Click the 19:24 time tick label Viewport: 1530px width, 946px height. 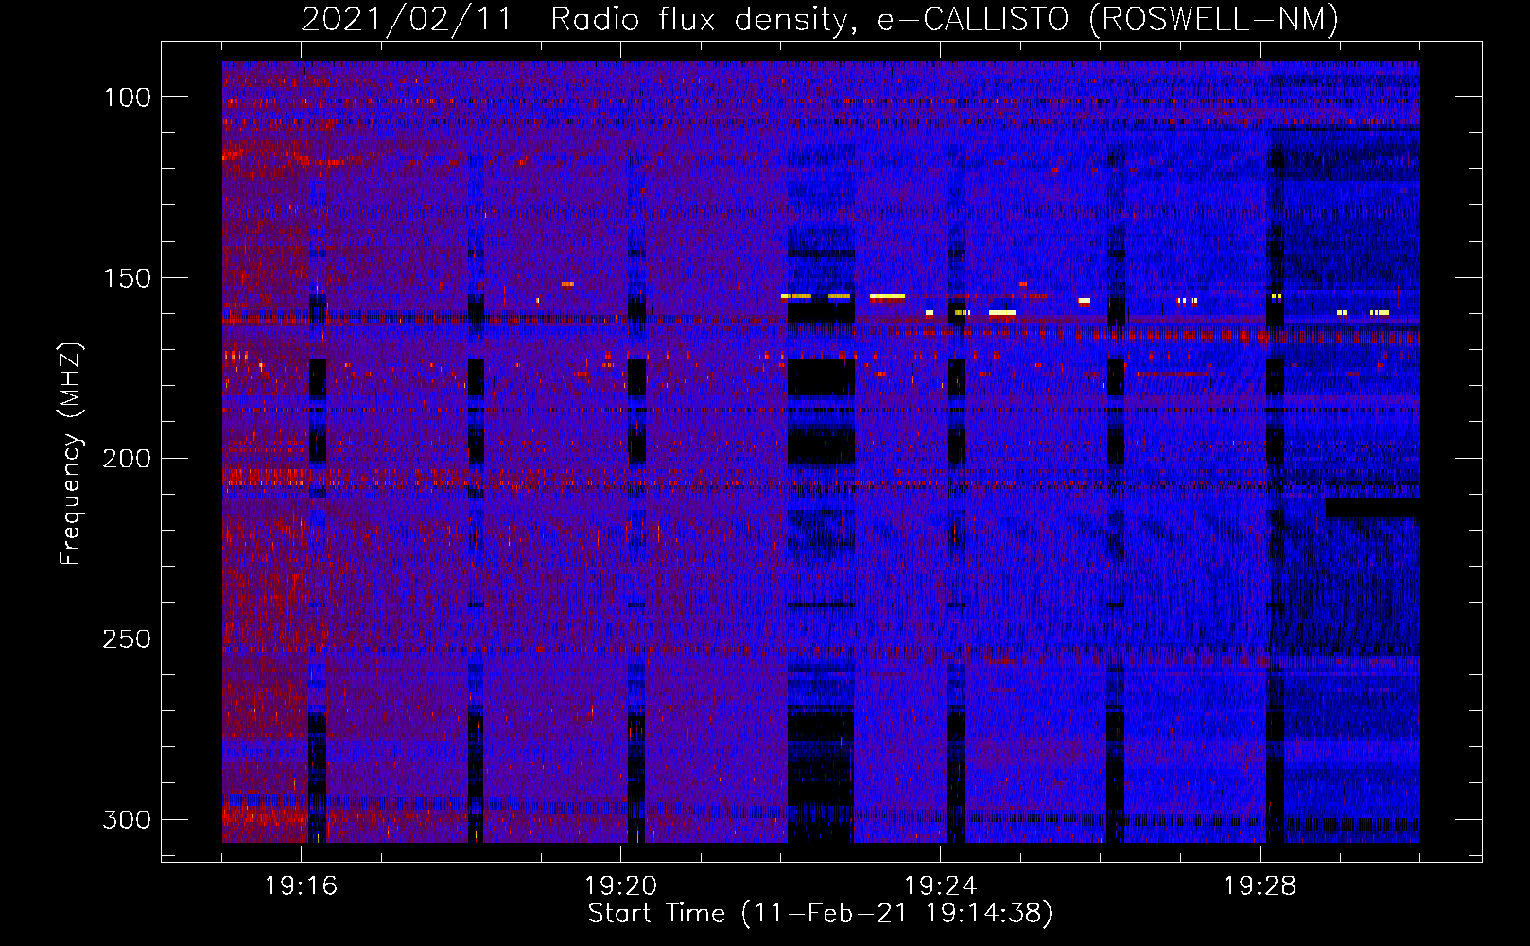point(941,886)
